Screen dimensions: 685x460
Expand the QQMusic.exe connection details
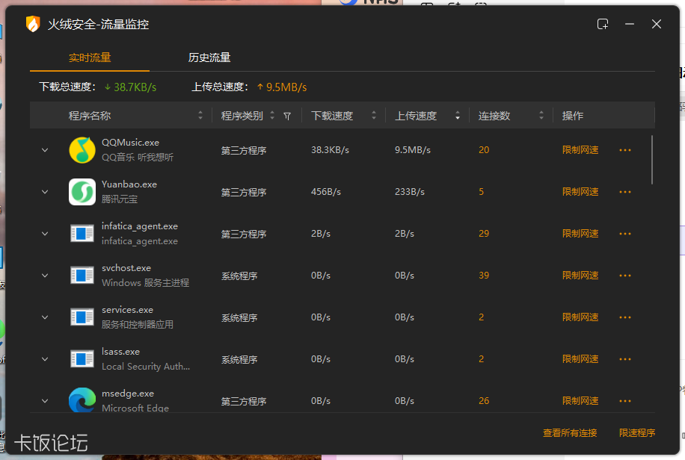[x=44, y=149]
